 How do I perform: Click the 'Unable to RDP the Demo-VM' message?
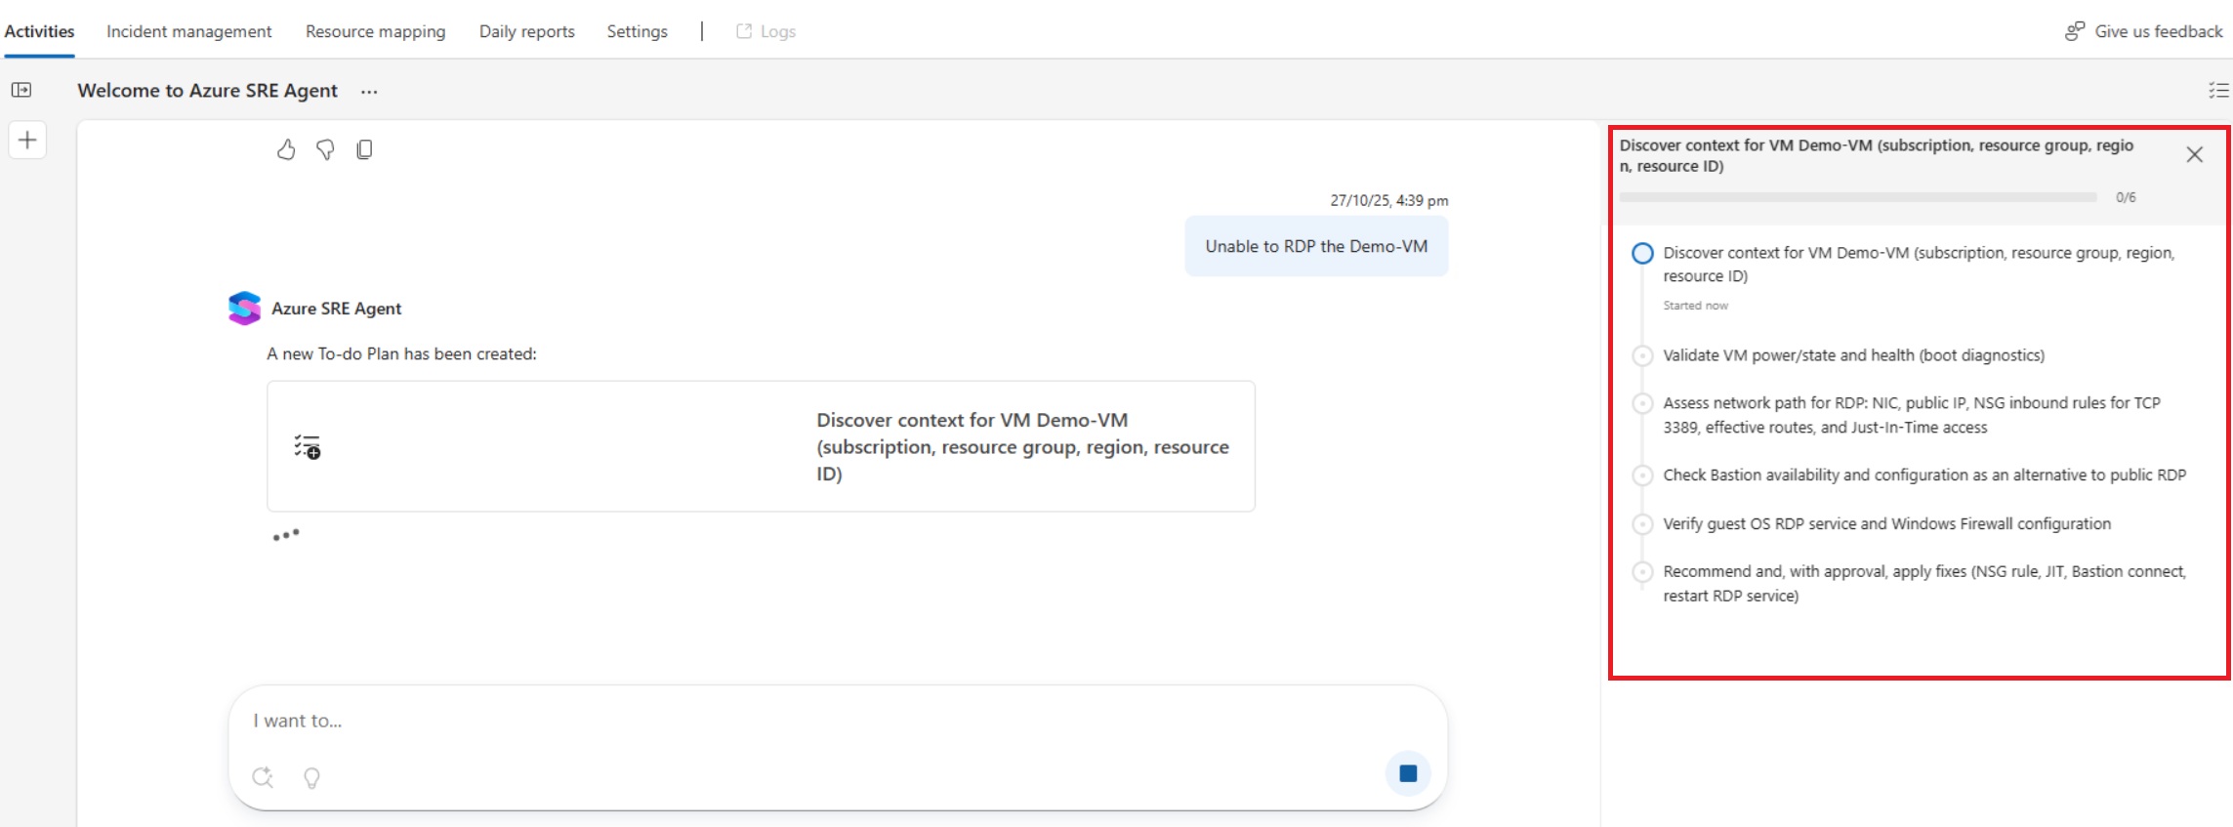tap(1316, 246)
